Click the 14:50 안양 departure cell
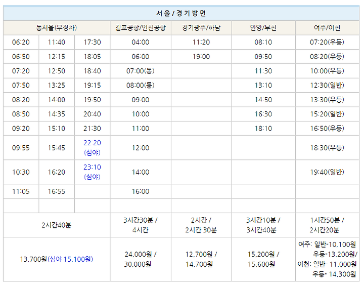Screen dimensions: 364x286 pyautogui.click(x=263, y=100)
